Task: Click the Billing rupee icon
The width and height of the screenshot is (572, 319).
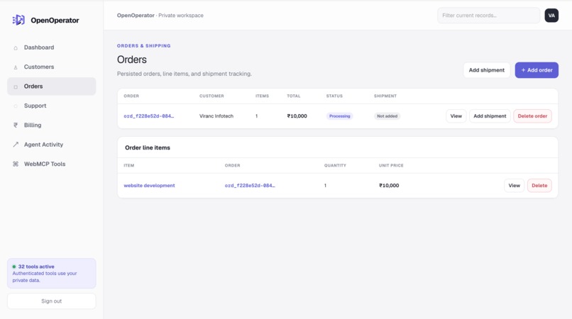Action: point(16,125)
